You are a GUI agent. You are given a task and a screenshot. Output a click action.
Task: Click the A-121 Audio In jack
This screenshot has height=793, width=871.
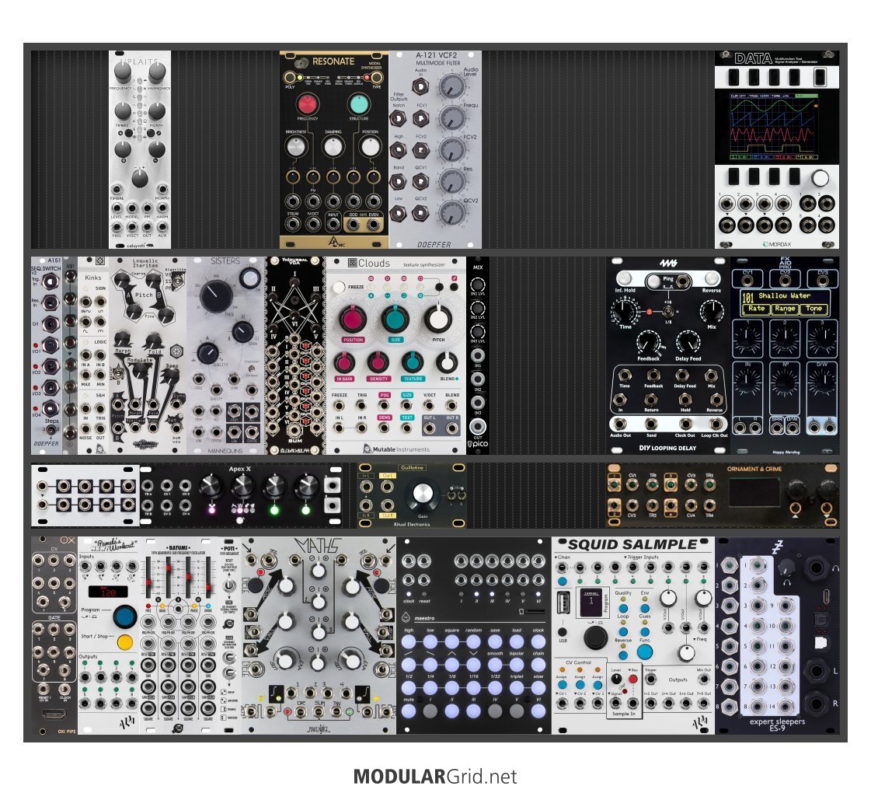(420, 86)
